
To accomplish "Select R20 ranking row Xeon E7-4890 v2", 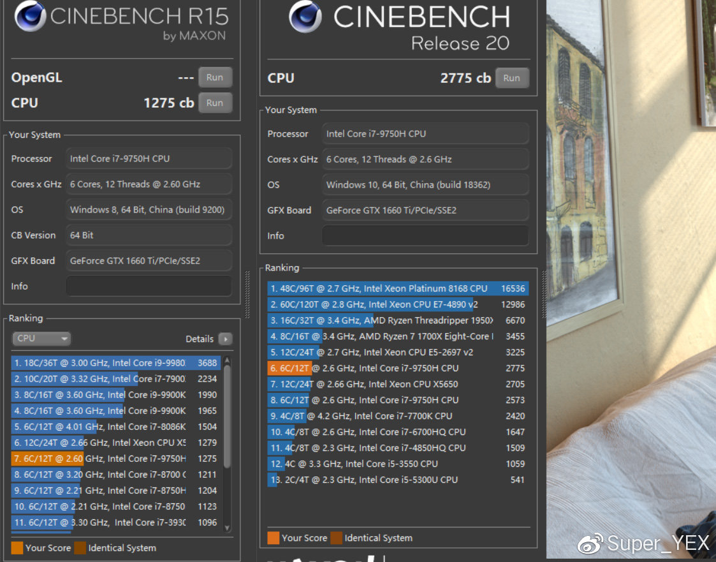I will click(398, 304).
